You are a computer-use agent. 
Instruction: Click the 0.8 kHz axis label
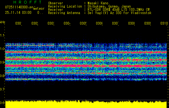pos(2,76)
